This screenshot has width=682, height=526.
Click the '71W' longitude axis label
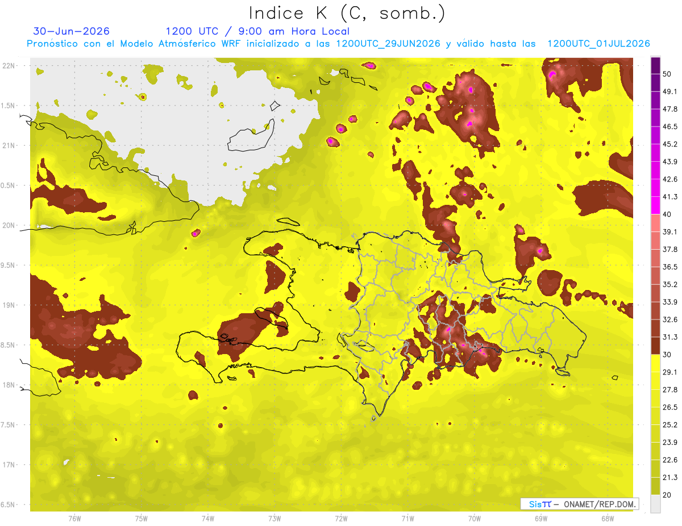407,519
